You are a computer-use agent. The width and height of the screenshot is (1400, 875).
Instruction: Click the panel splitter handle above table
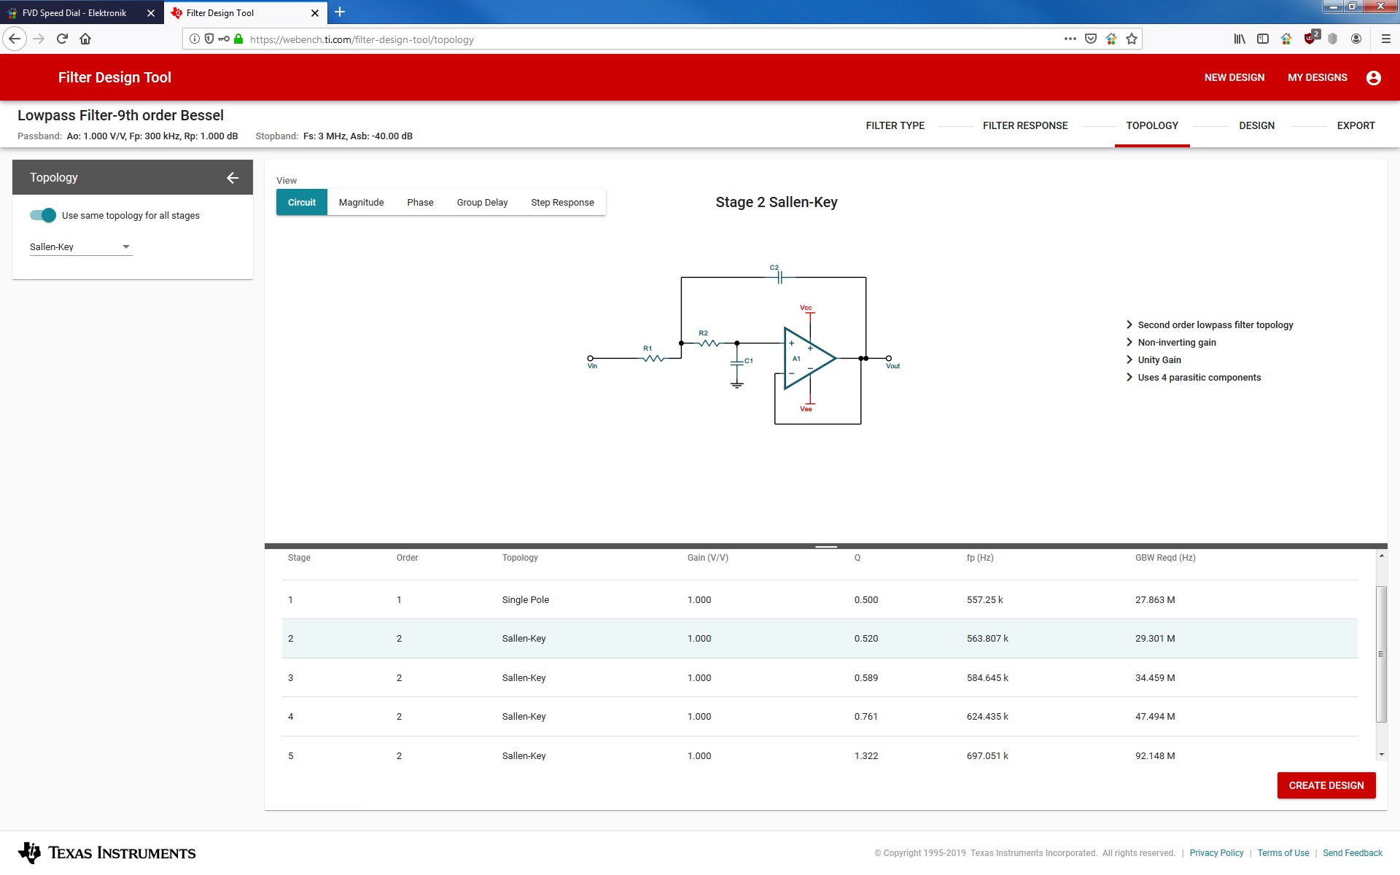click(x=825, y=546)
